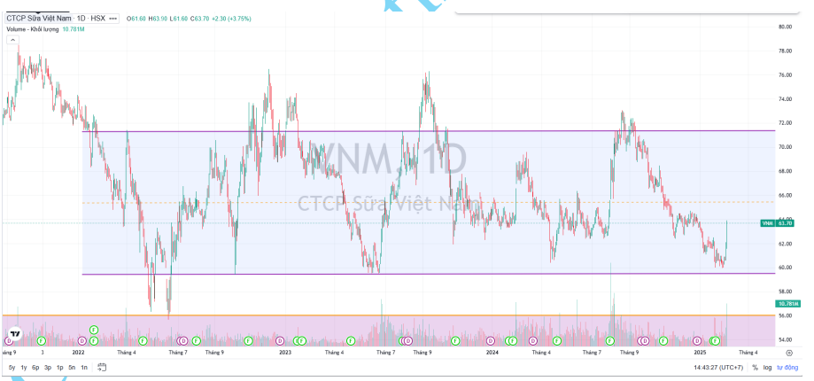This screenshot has height=381, width=814.
Task: Open the go-to-date calendar icon
Action: click(101, 367)
